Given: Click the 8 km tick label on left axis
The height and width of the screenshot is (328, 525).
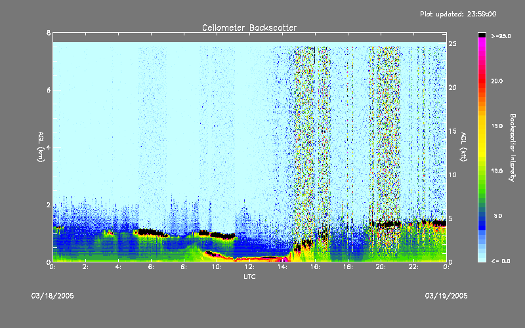Looking at the screenshot, I should point(49,33).
